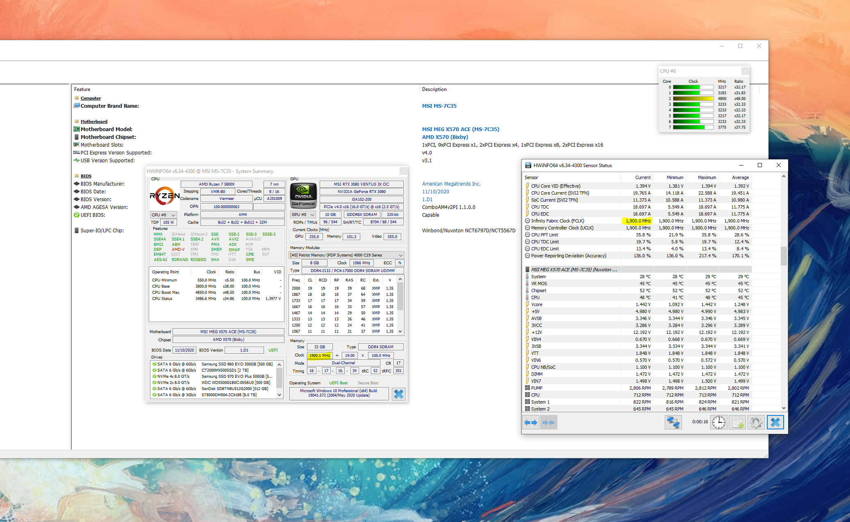
Task: Click the green UEFI BIOS check icon
Action: point(76,215)
